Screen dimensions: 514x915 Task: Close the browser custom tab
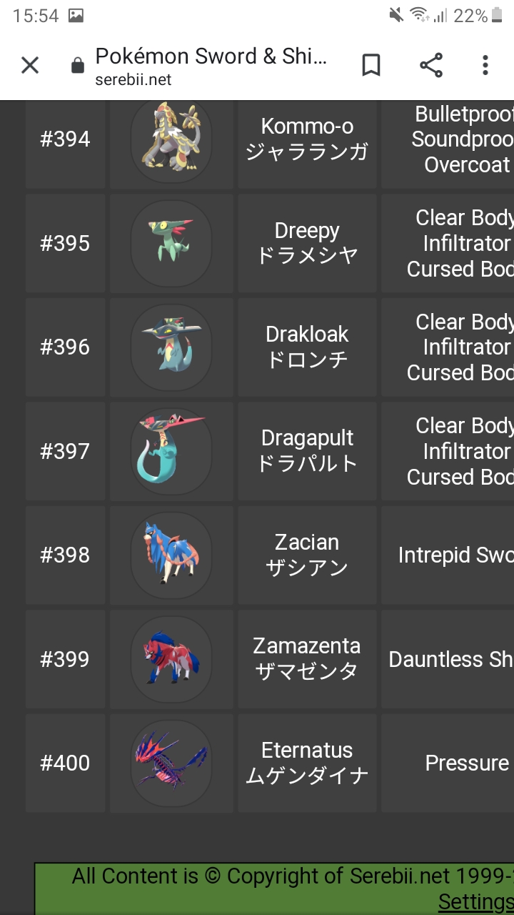tap(30, 66)
